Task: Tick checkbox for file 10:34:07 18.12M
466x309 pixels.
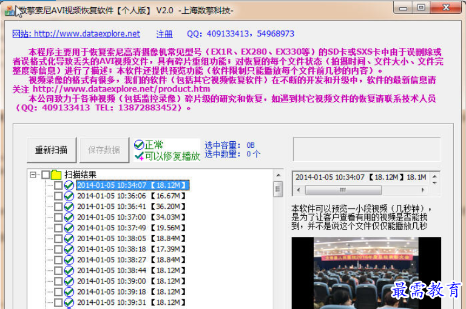Action: (58, 185)
